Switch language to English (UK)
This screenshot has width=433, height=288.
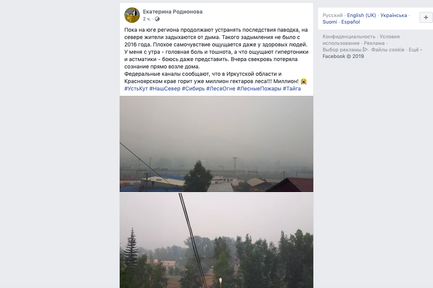tap(361, 15)
